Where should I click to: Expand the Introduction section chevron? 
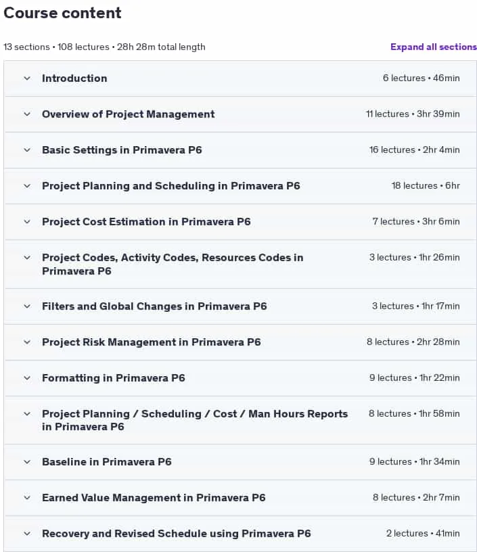pyautogui.click(x=27, y=78)
